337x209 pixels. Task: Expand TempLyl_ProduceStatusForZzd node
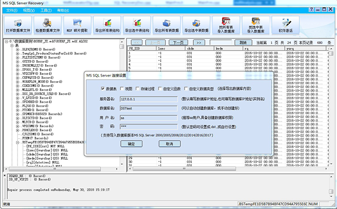click(18, 53)
